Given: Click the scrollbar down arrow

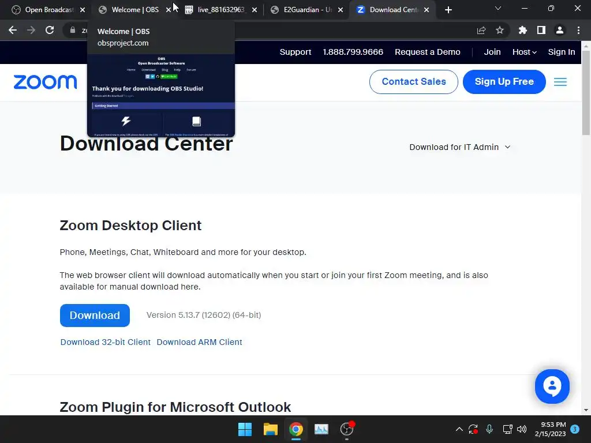Looking at the screenshot, I should click(x=586, y=410).
